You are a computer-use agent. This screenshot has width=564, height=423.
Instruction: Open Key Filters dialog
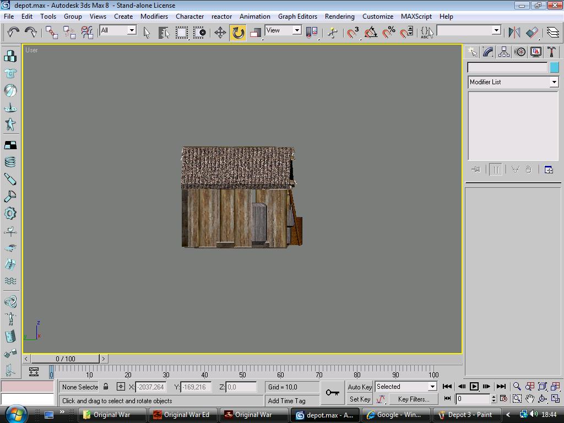(x=414, y=399)
